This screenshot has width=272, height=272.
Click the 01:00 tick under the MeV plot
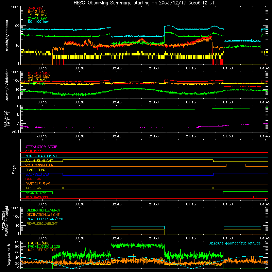(x=154, y=102)
